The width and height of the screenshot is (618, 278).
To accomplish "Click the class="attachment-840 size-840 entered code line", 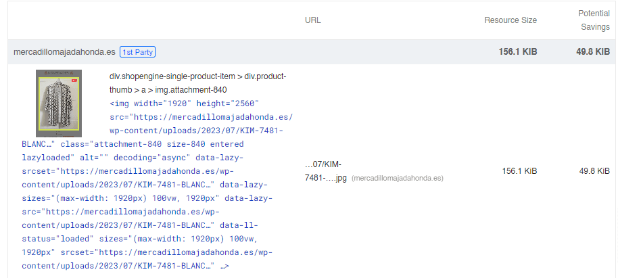I will [x=152, y=144].
